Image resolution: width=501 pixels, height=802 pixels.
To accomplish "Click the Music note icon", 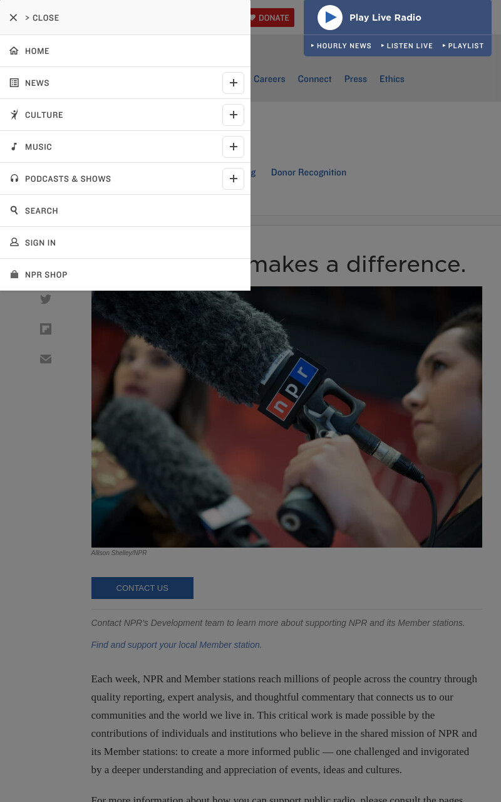I will [x=14, y=147].
